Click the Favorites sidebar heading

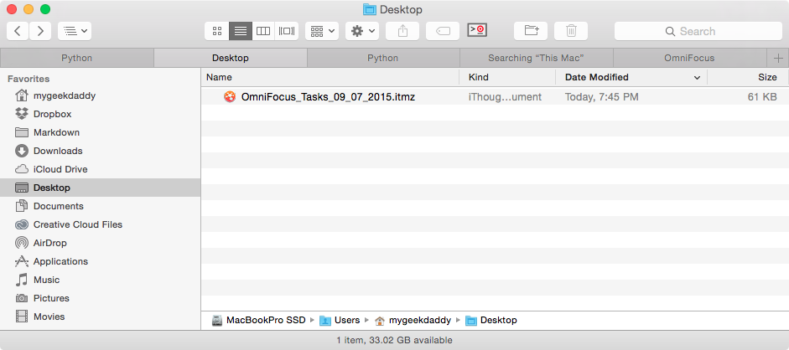[29, 79]
